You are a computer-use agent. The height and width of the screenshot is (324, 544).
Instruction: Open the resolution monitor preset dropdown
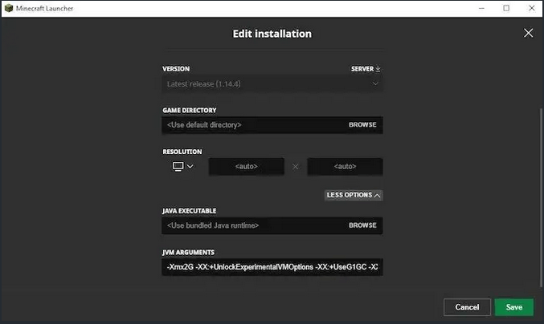(x=183, y=167)
